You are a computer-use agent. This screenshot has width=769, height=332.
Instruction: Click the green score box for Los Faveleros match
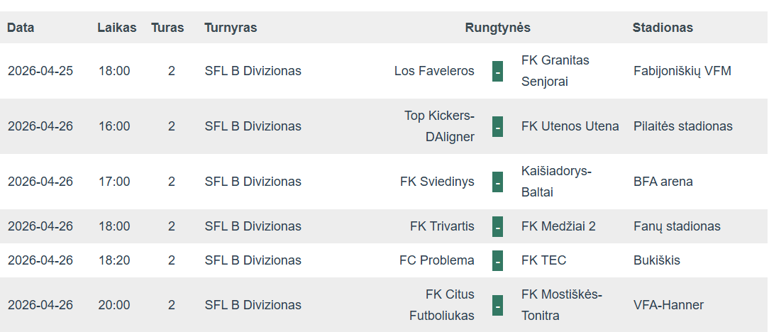coord(497,71)
